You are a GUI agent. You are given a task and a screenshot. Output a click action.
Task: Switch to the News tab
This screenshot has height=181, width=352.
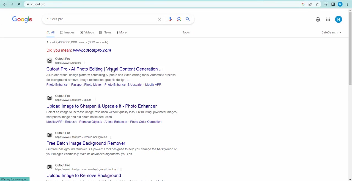pyautogui.click(x=105, y=32)
